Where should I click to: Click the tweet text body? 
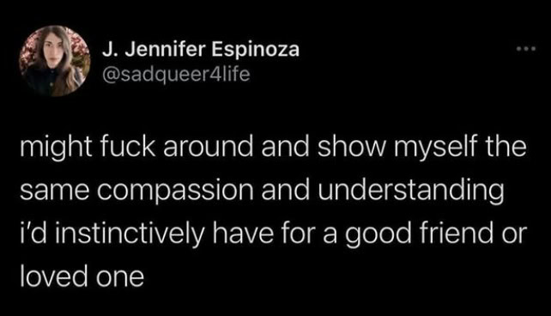coord(274,212)
